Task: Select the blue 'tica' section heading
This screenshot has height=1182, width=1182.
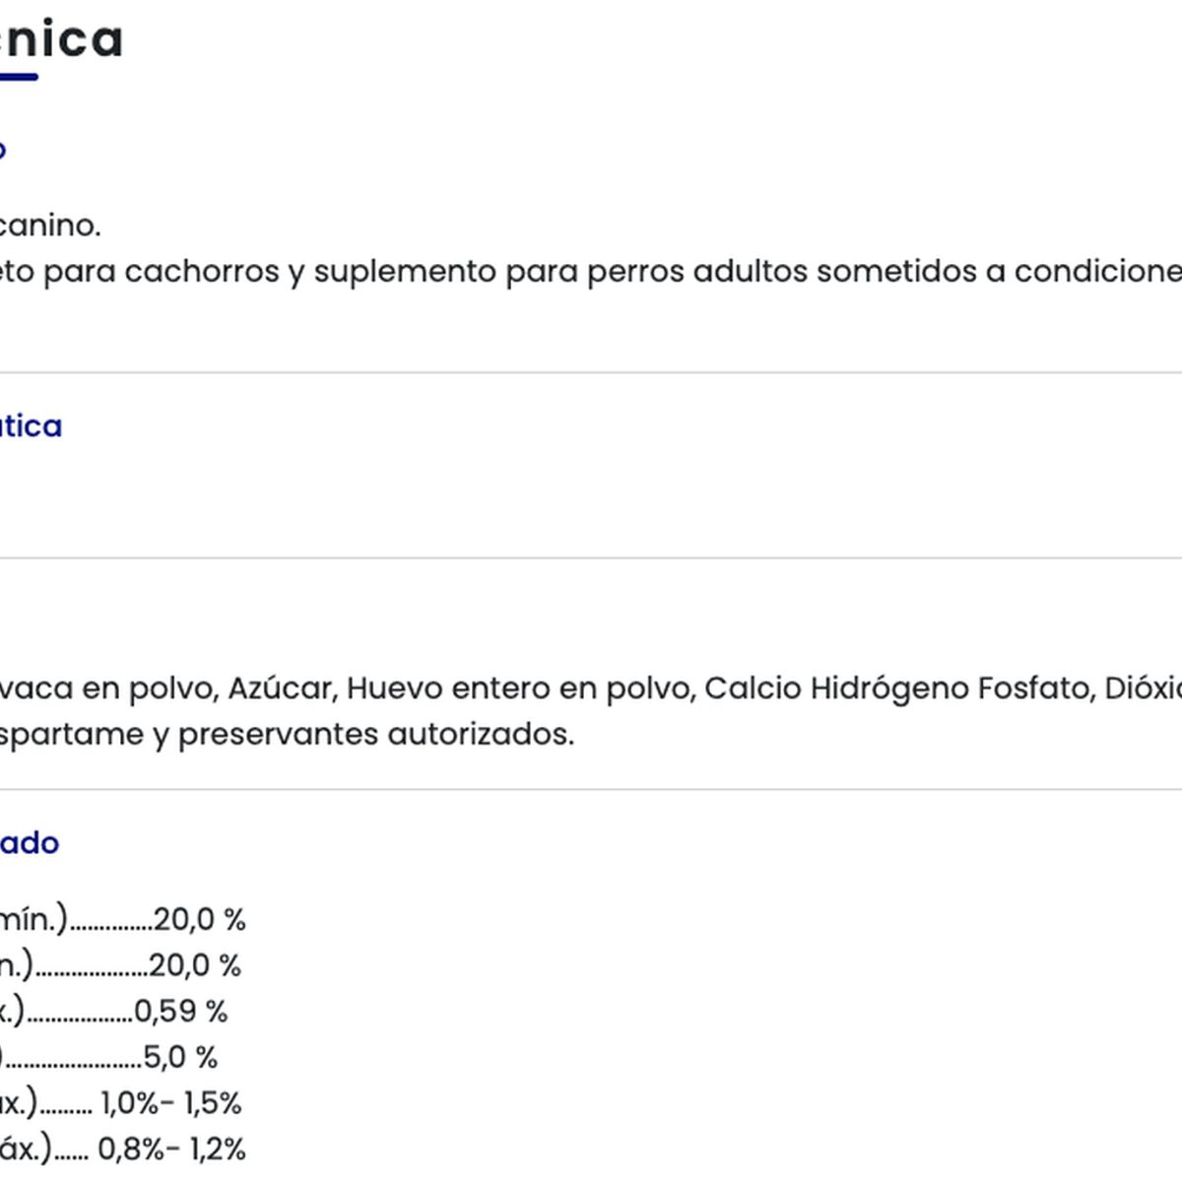Action: [31, 426]
